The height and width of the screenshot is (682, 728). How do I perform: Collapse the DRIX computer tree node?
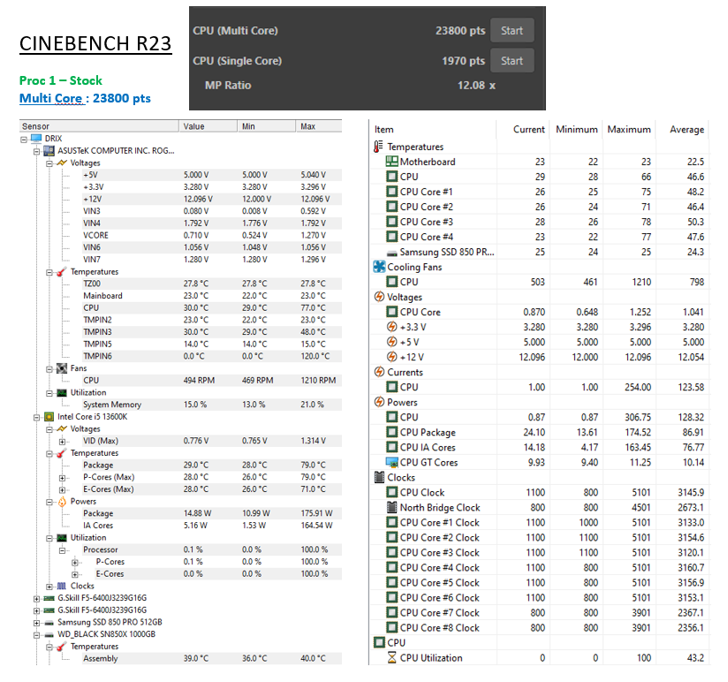click(24, 139)
